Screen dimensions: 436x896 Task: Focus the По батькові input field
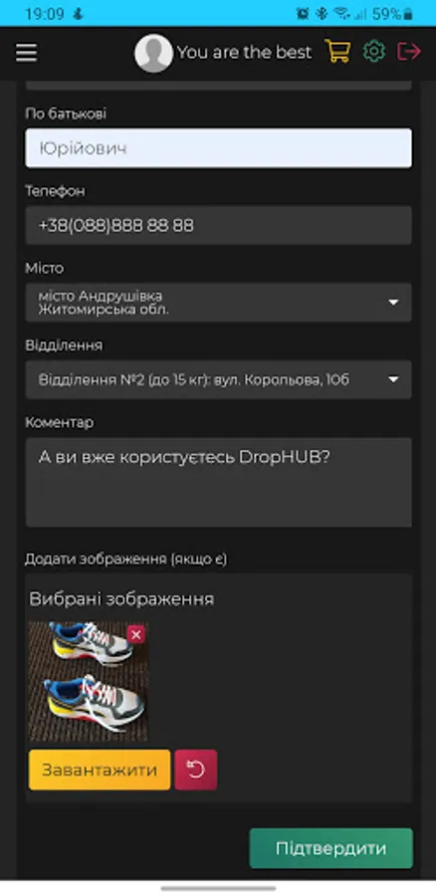click(x=218, y=148)
